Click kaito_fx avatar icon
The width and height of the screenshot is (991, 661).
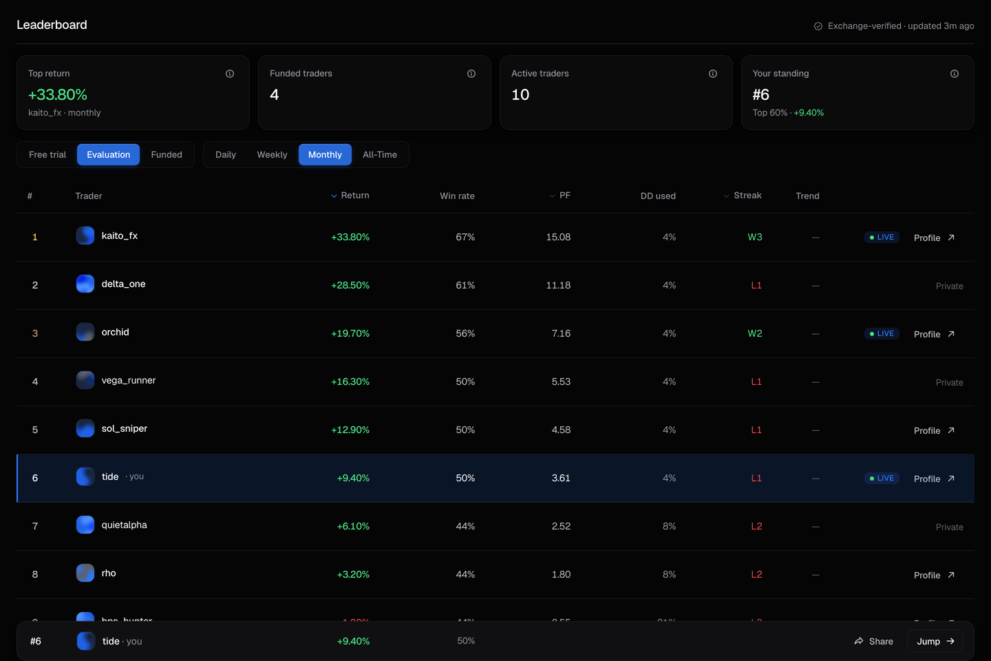click(x=85, y=235)
